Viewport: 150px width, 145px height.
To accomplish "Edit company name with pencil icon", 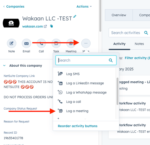I will point(75,16).
